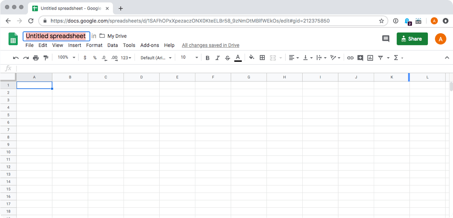This screenshot has width=453, height=218.
Task: Open horizontal align dropdown
Action: 294,58
